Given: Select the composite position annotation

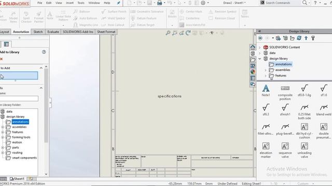Looking at the screenshot, I should [285, 92].
